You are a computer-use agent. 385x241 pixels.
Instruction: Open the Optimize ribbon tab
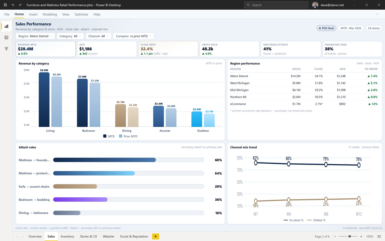pos(81,14)
